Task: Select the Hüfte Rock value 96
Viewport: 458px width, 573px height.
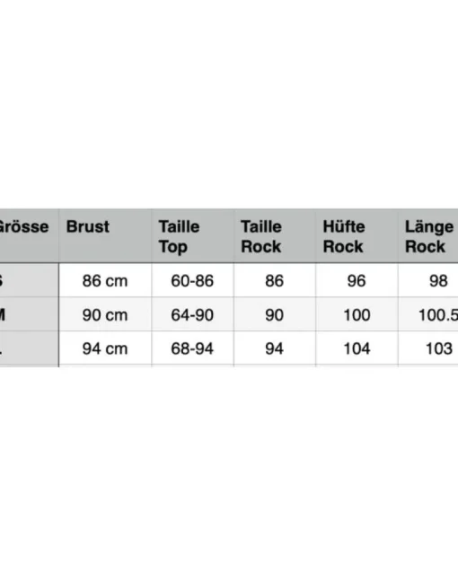Action: coord(357,280)
